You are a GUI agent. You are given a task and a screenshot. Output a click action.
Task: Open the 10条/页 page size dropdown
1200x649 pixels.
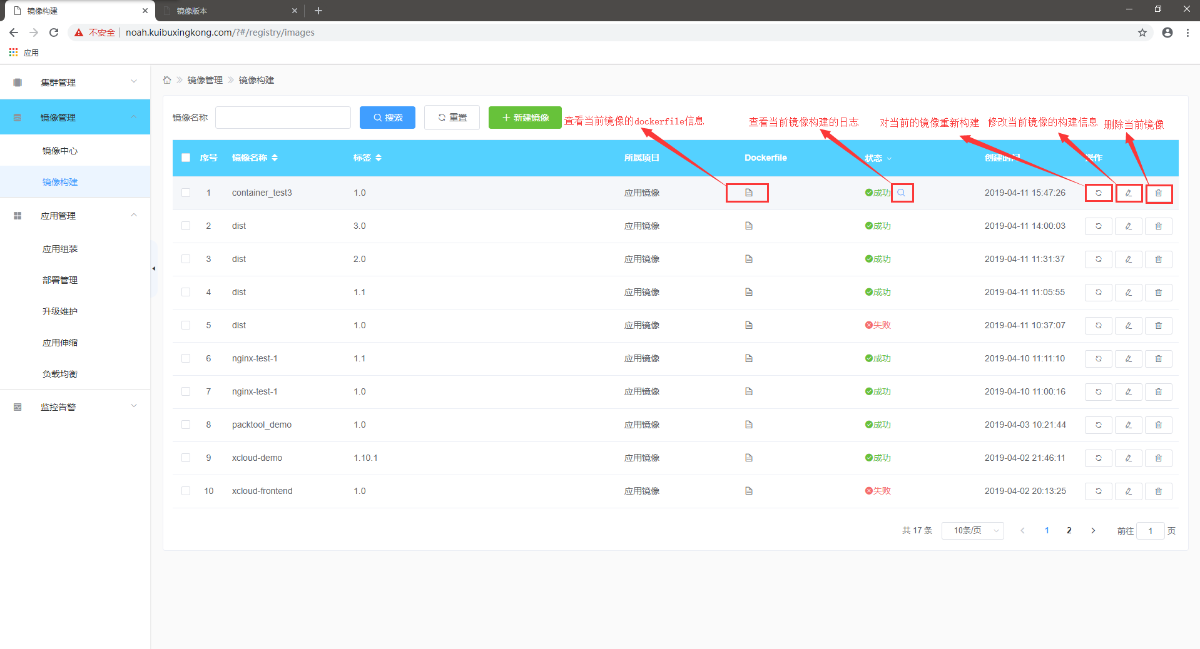pyautogui.click(x=972, y=531)
